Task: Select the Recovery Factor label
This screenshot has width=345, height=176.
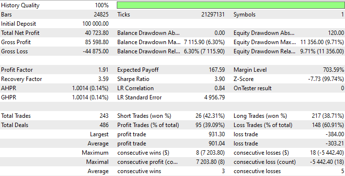Action: pyautogui.click(x=21, y=79)
